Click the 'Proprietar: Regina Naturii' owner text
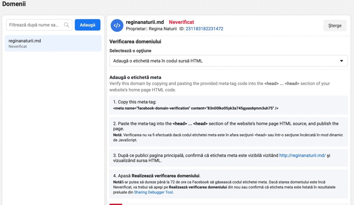This screenshot has height=205, width=354. 151,29
